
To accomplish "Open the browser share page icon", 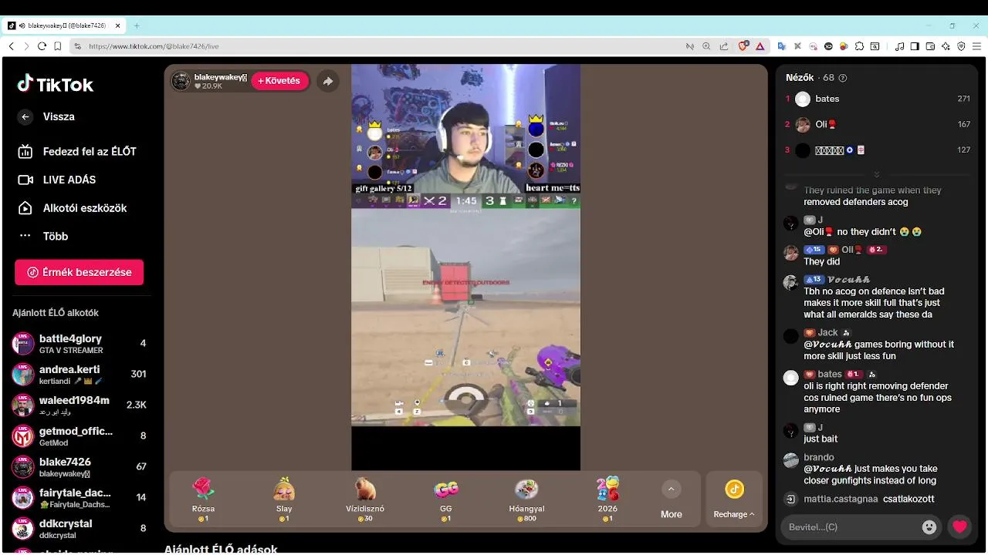I will (x=723, y=46).
